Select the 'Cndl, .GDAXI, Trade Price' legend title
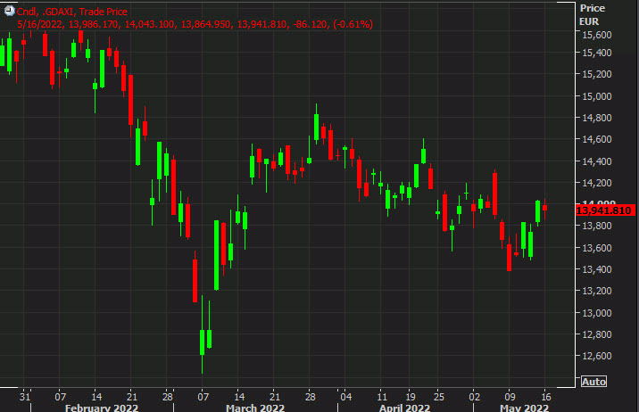 click(72, 12)
